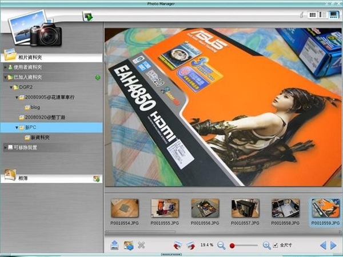Go to next photo with right arrow
The width and height of the screenshot is (343, 257).
coord(333,246)
